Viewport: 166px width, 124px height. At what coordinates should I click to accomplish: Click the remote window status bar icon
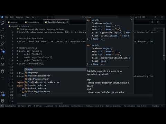click(x=2, y=106)
